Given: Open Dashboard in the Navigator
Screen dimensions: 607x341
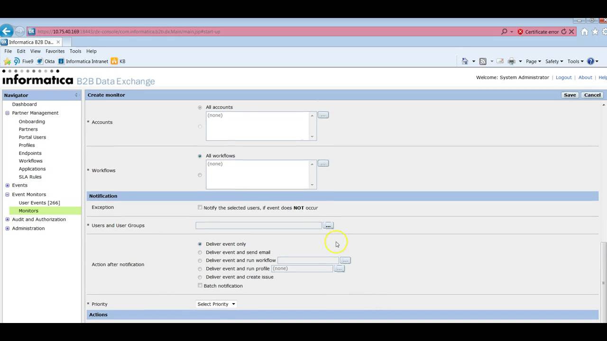Looking at the screenshot, I should [x=24, y=104].
